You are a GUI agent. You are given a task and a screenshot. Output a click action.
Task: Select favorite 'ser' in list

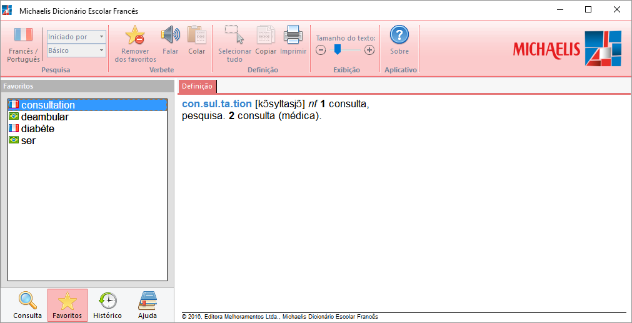pyautogui.click(x=88, y=141)
